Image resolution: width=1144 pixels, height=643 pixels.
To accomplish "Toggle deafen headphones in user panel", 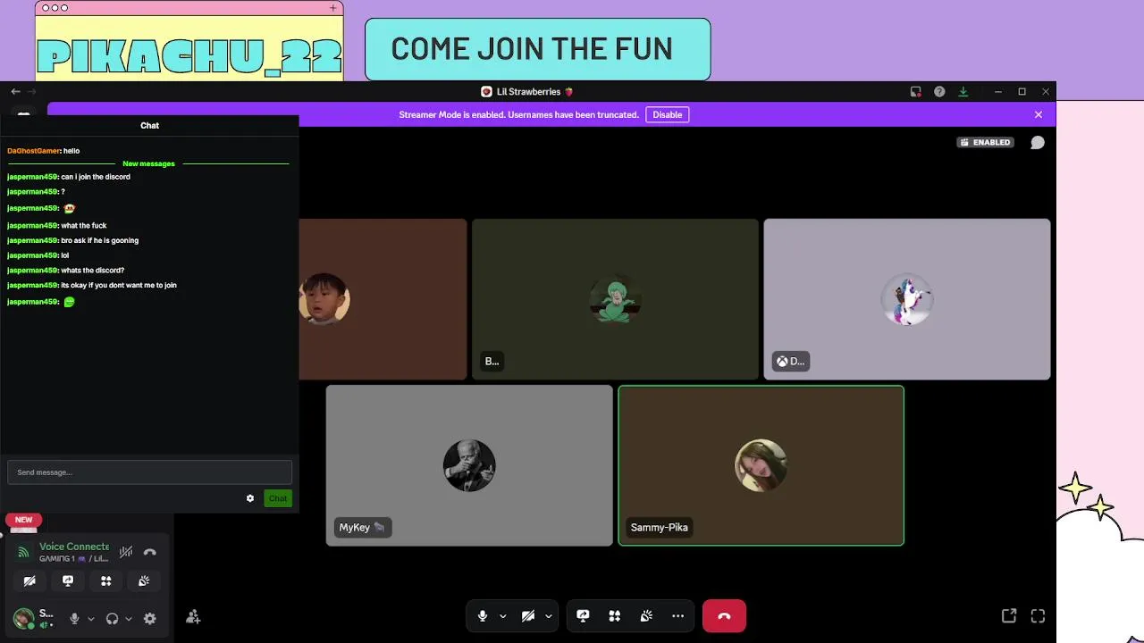I will [x=112, y=618].
